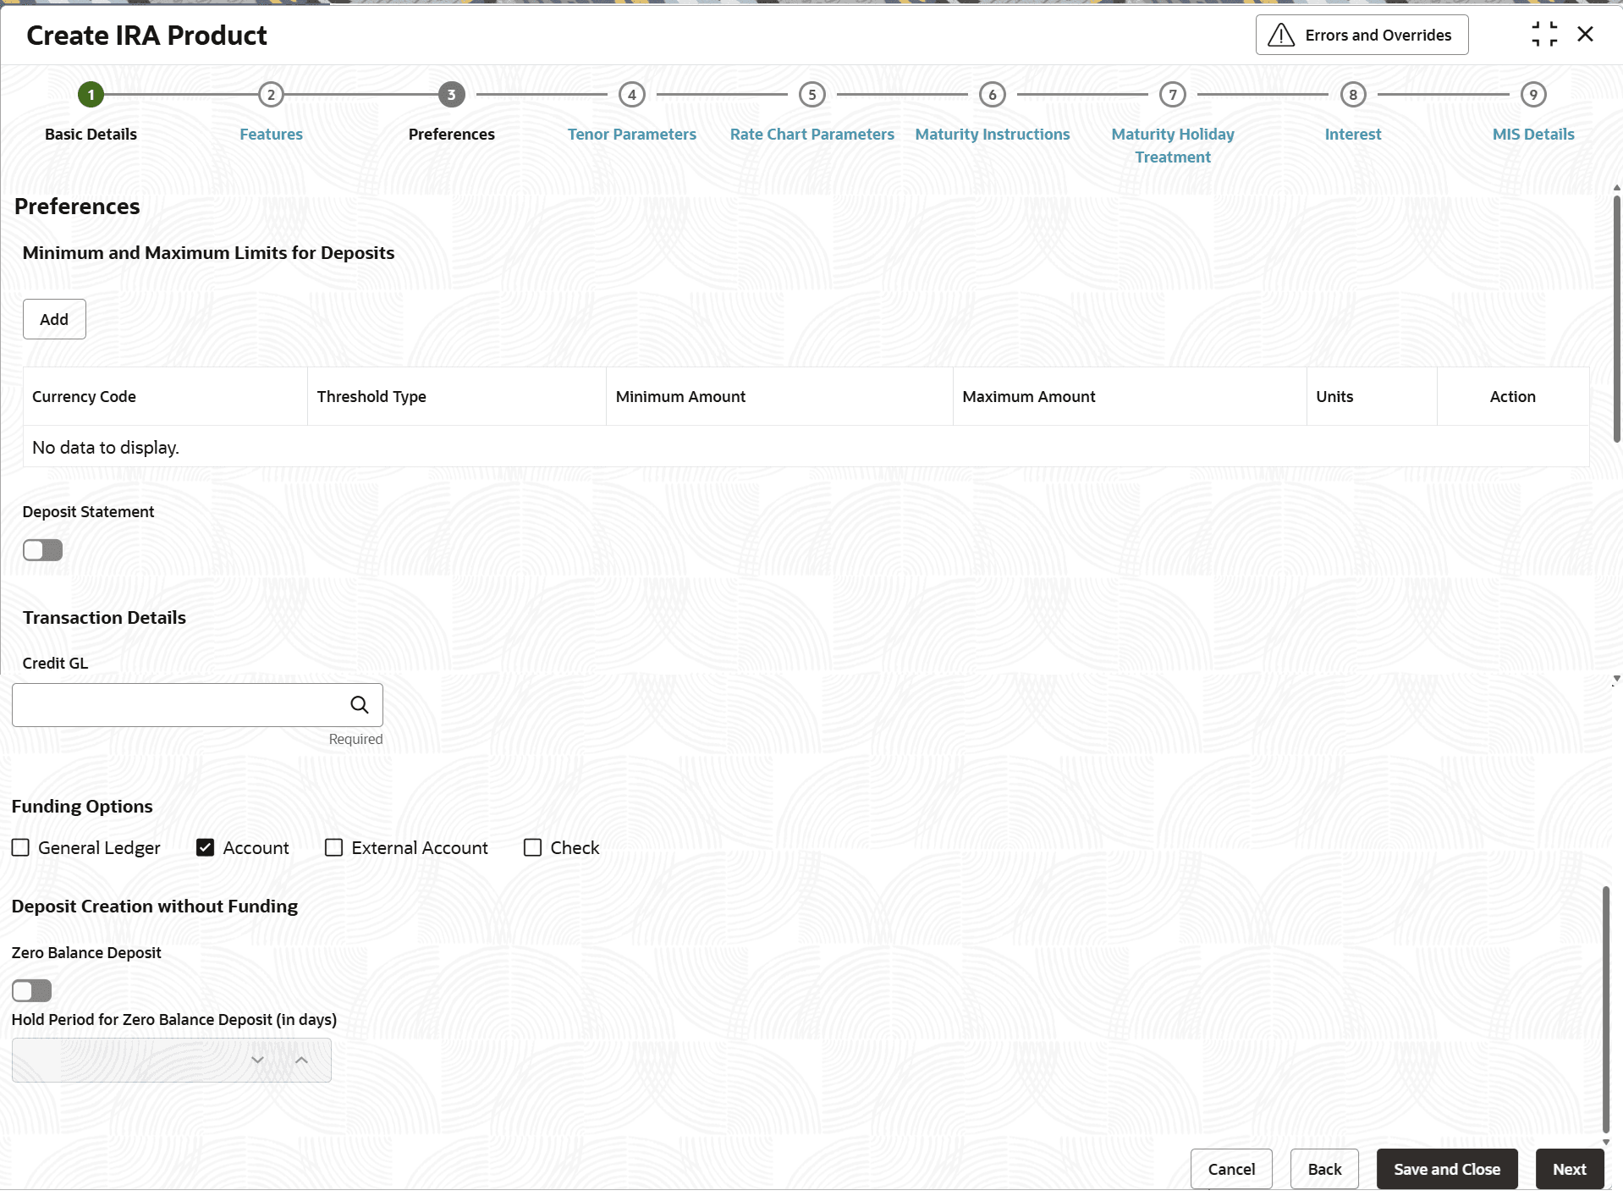
Task: Check the General Ledger funding option
Action: click(20, 847)
